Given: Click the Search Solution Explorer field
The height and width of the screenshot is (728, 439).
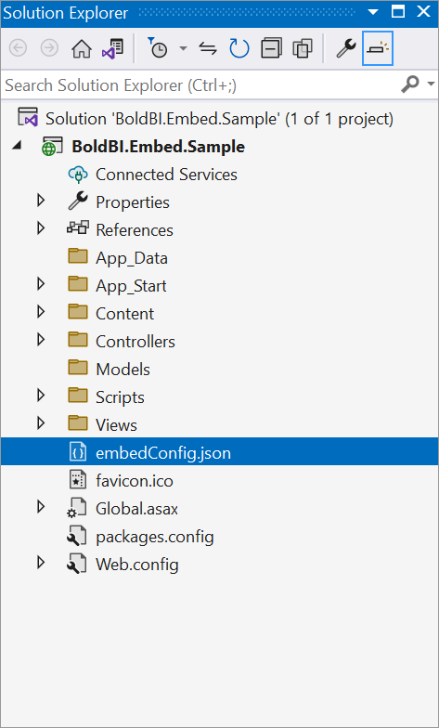Looking at the screenshot, I should [200, 85].
